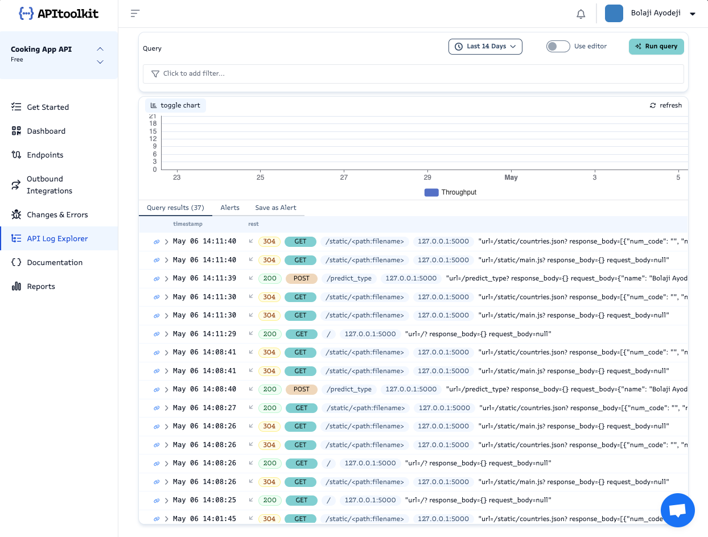This screenshot has height=537, width=708.
Task: Switch to the Alerts tab
Action: (x=230, y=208)
